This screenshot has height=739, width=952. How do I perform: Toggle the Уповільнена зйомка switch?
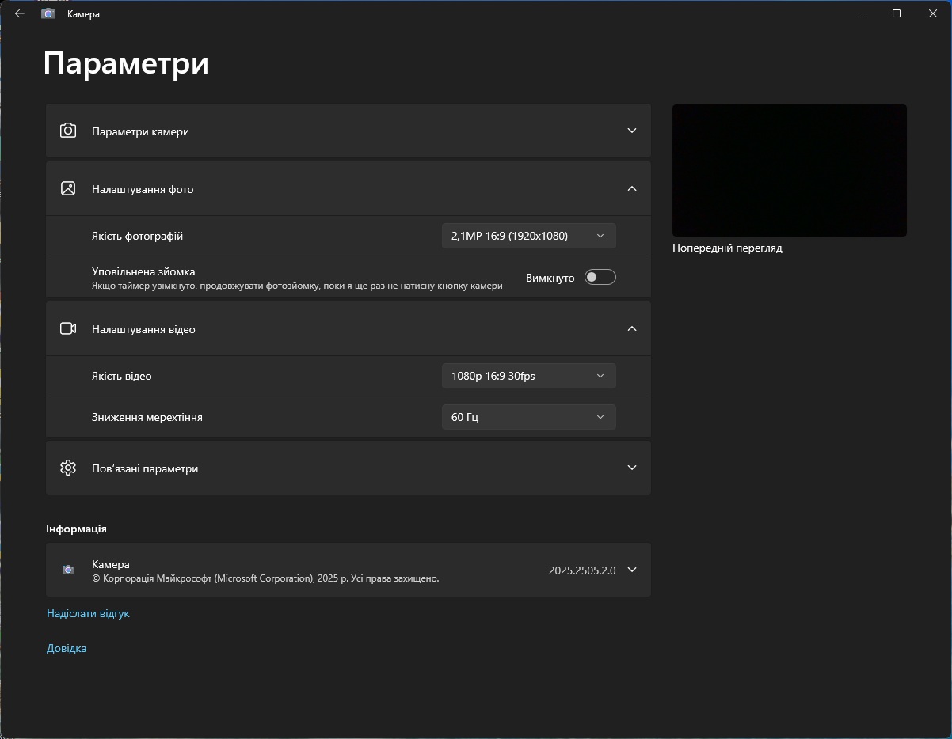coord(600,277)
